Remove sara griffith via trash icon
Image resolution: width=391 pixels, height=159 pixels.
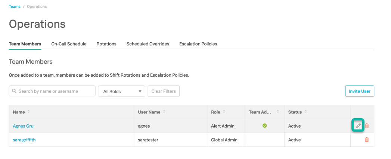pyautogui.click(x=367, y=140)
